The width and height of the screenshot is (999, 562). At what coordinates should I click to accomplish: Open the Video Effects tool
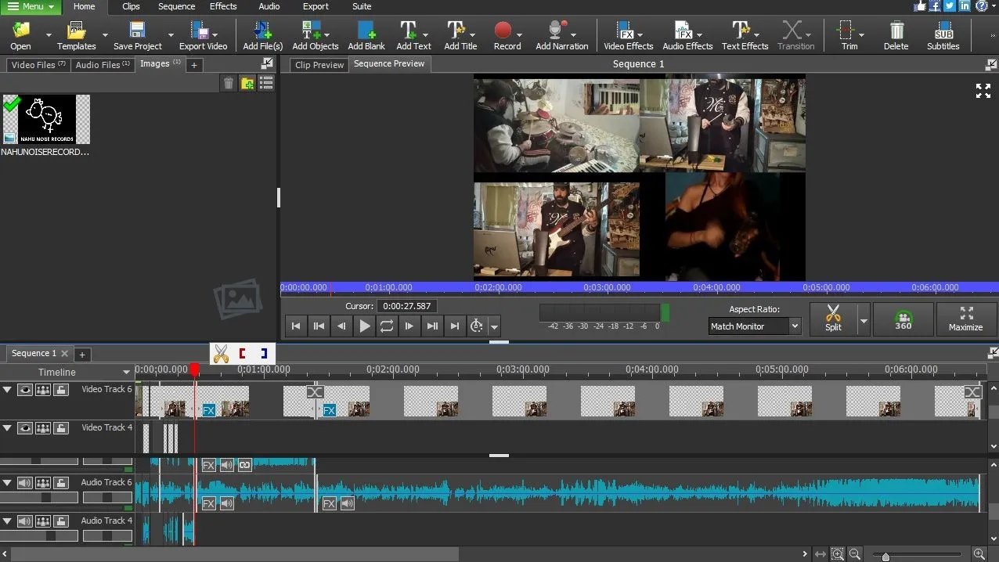(x=627, y=35)
